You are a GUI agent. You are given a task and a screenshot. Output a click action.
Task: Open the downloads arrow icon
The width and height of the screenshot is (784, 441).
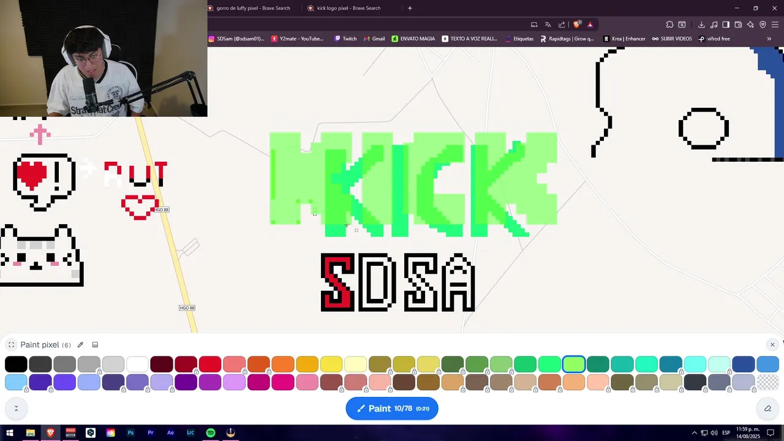click(701, 24)
